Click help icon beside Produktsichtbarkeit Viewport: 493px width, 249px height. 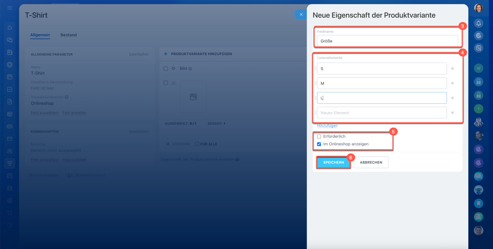point(67,97)
